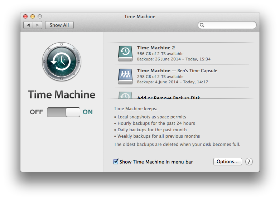Viewport: 280px width, 200px height.
Task: Click the large Time Machine clock icon
Action: [x=62, y=62]
